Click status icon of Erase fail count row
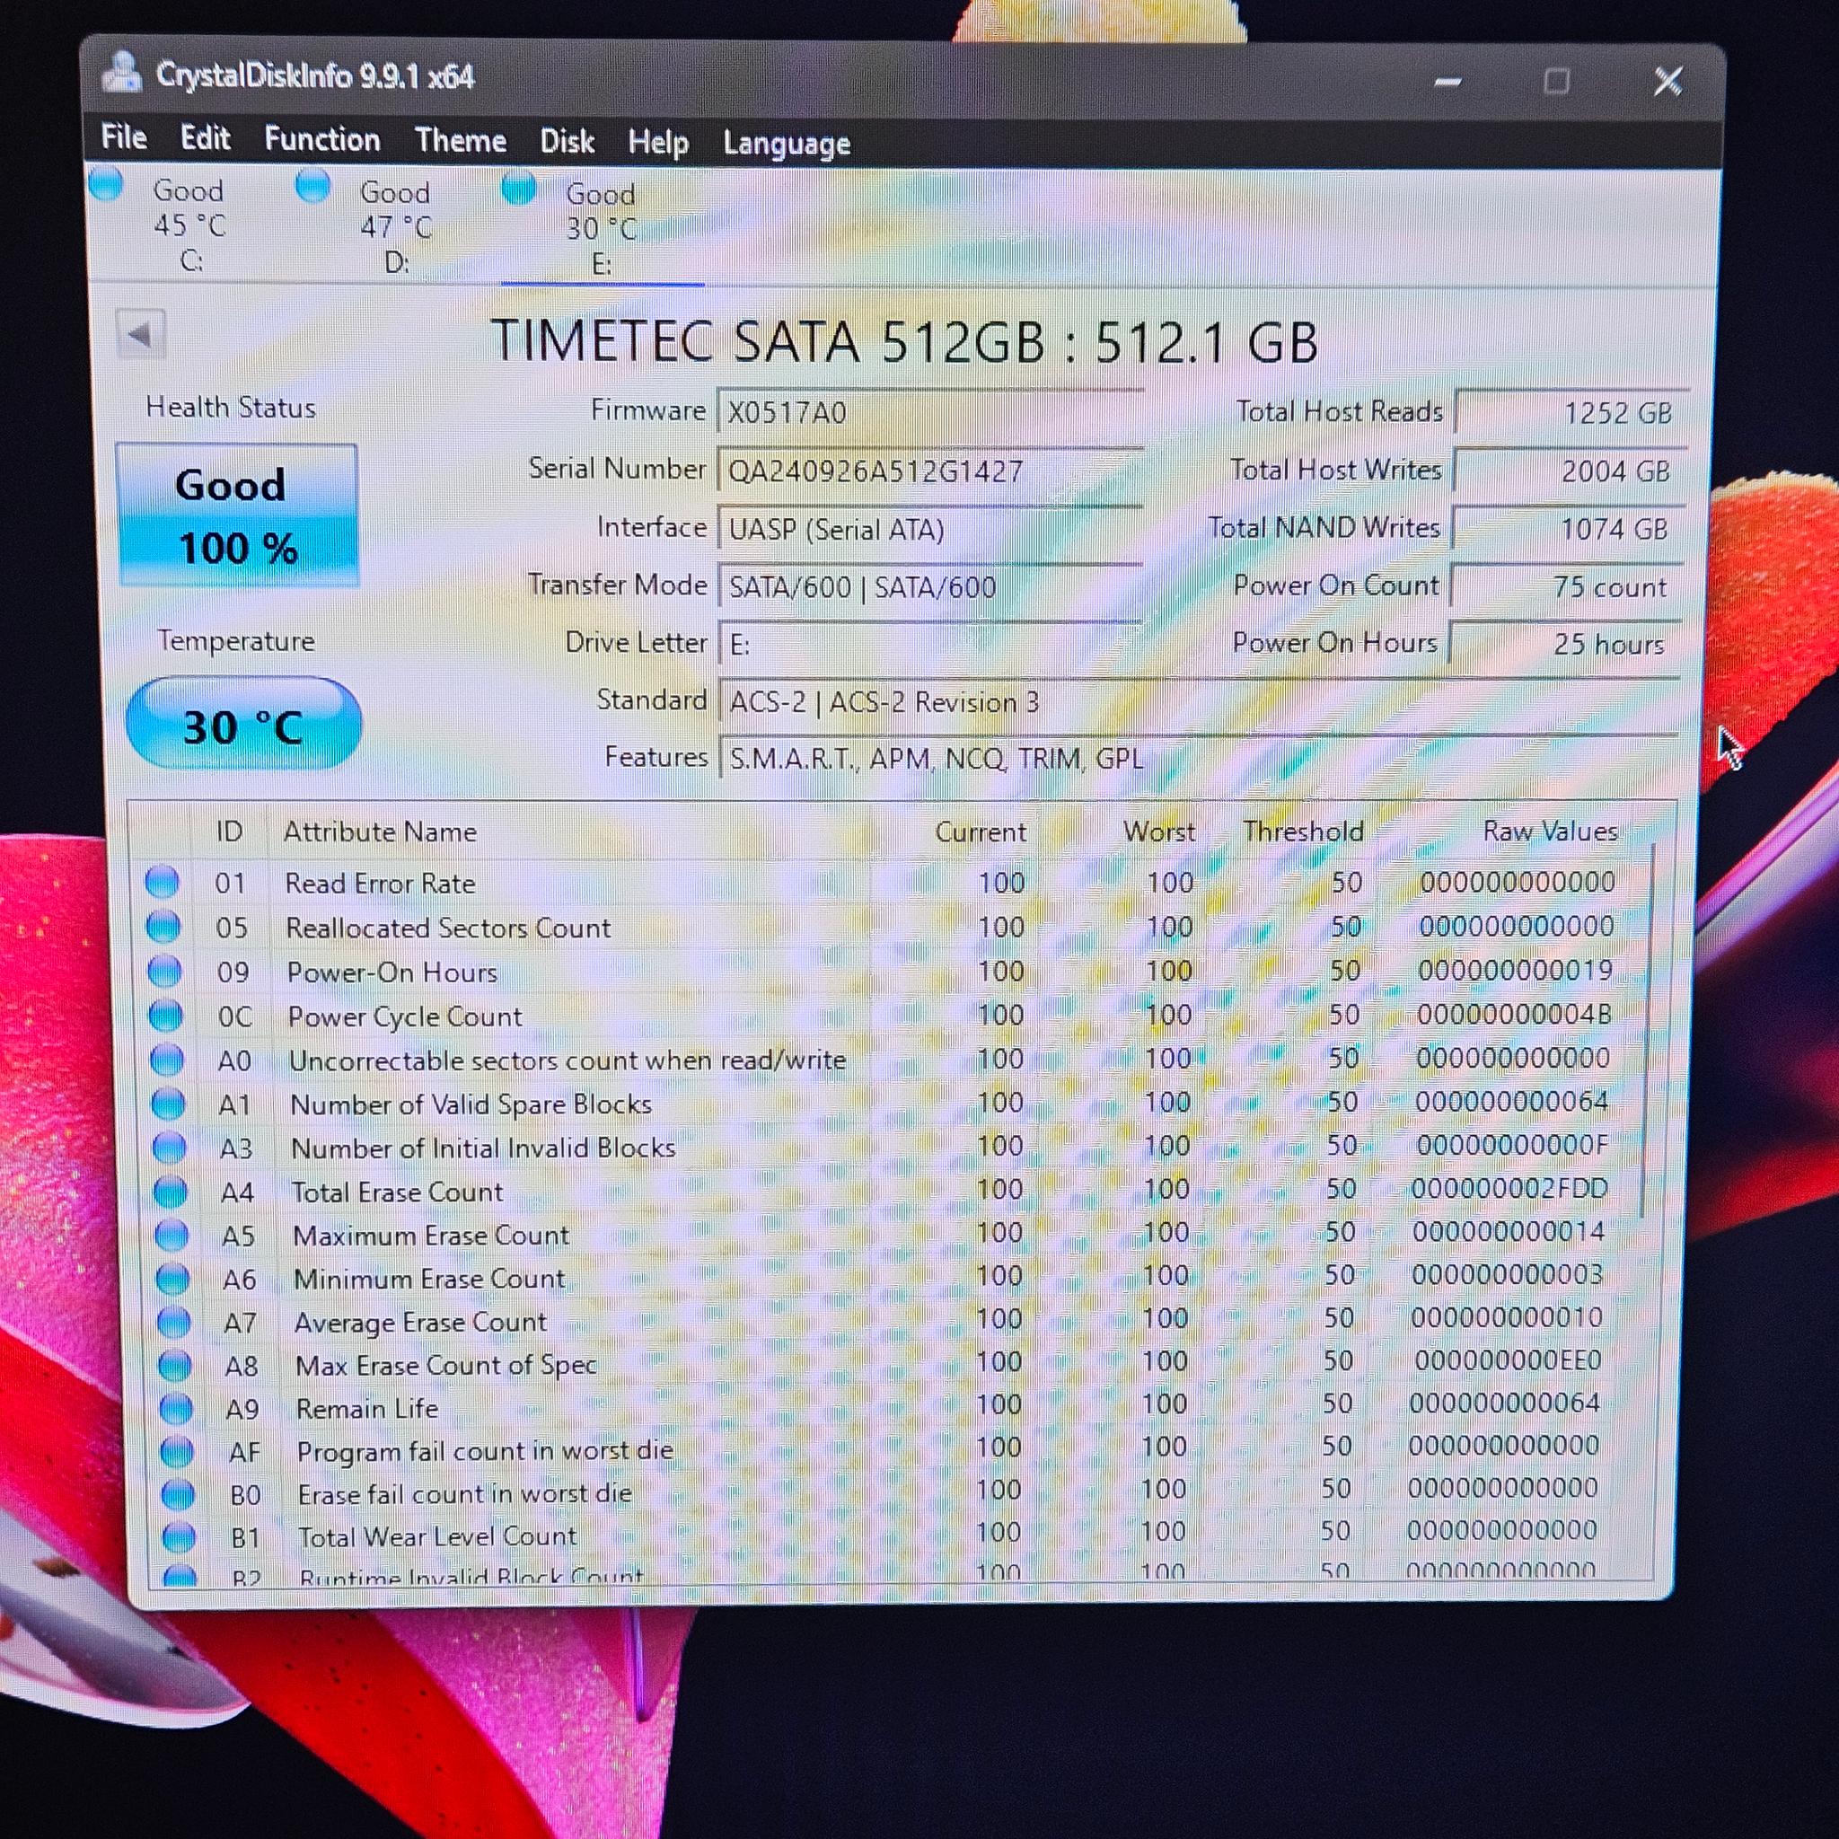The height and width of the screenshot is (1839, 1839). (178, 1494)
